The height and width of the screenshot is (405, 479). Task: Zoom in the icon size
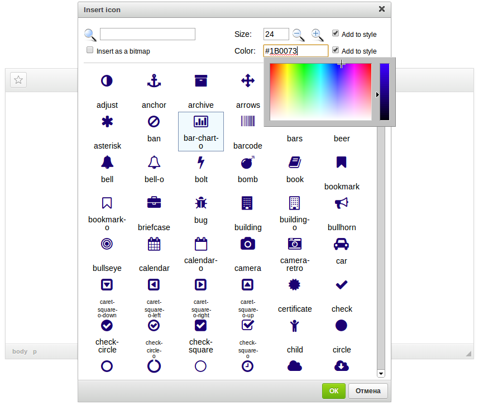tap(317, 35)
